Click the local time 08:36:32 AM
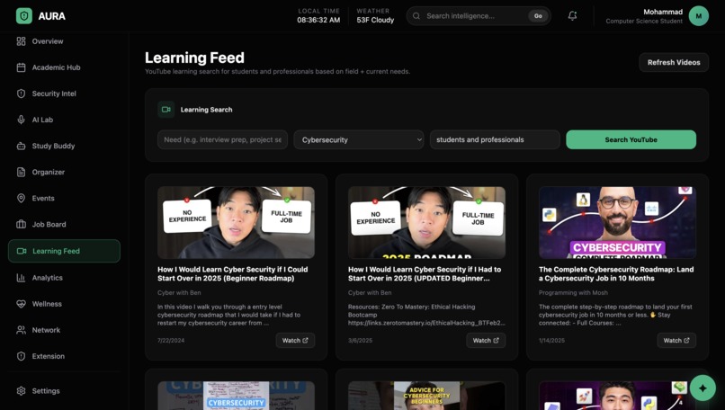 click(318, 20)
